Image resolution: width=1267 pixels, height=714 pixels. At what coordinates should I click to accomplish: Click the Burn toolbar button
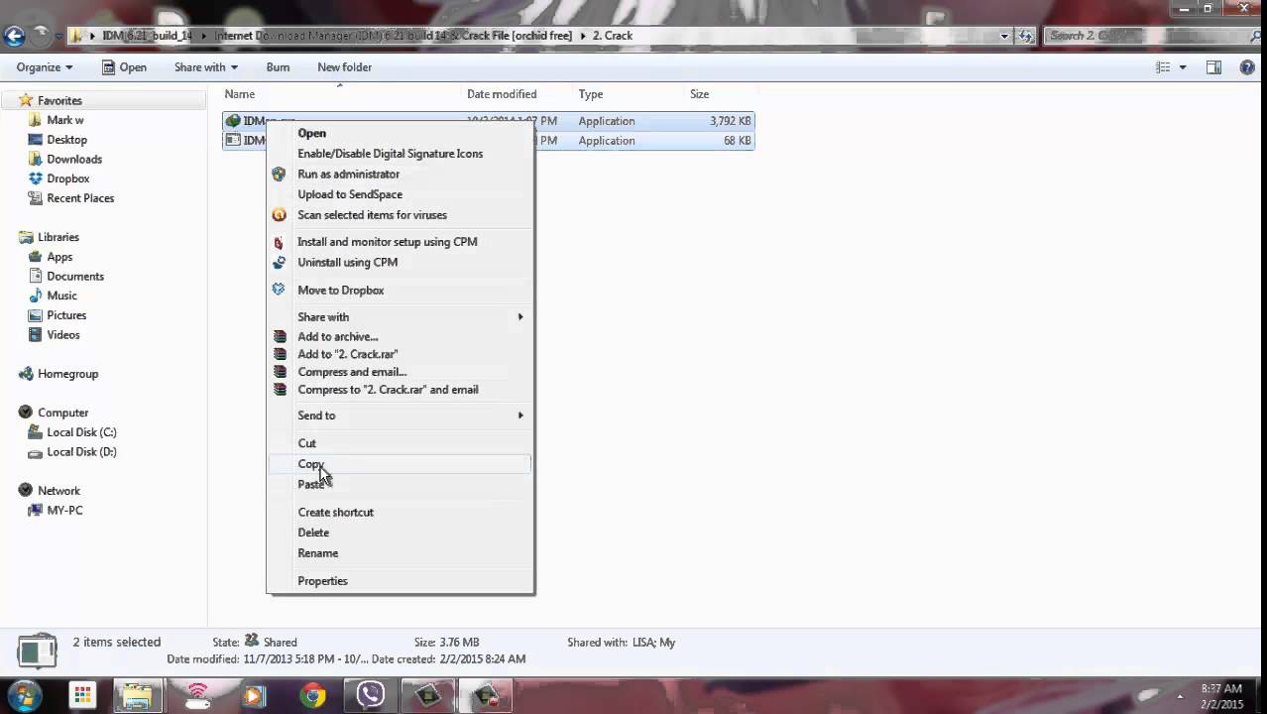pos(278,67)
